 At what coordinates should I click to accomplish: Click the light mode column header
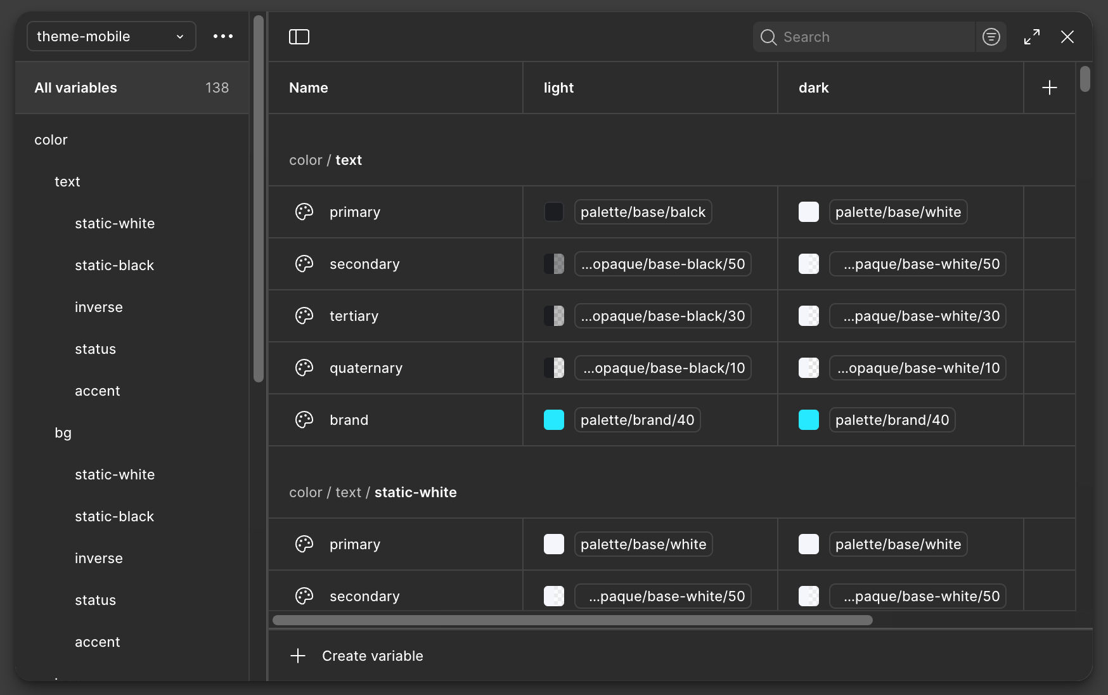coord(558,88)
